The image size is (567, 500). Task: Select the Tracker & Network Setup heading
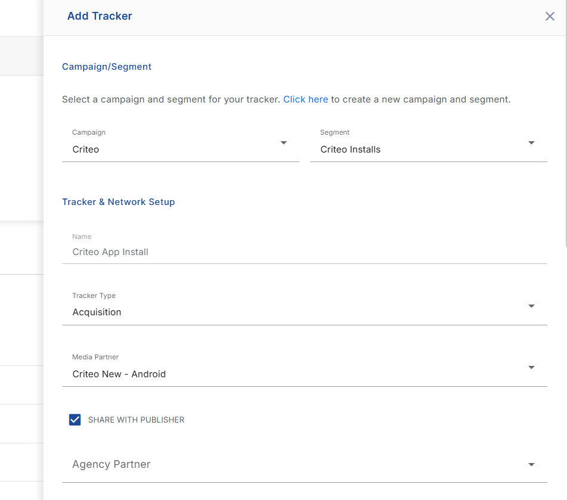point(119,202)
